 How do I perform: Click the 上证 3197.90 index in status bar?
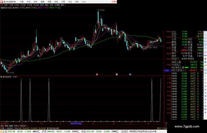tap(9, 131)
